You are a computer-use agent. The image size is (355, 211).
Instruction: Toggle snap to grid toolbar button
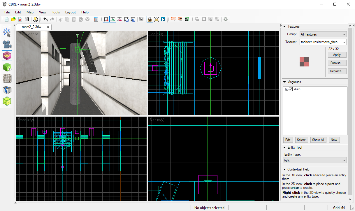(106, 19)
